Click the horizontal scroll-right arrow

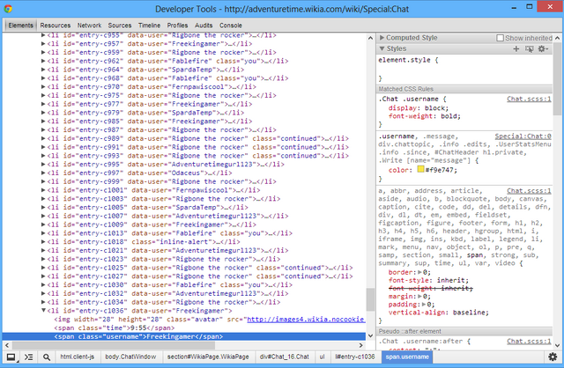360,345
